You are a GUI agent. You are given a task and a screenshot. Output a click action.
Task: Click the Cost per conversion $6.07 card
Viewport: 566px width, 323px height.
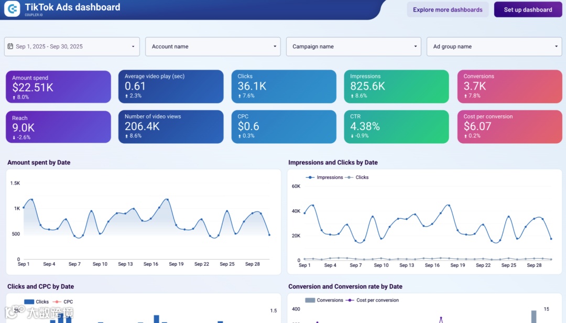coord(509,127)
